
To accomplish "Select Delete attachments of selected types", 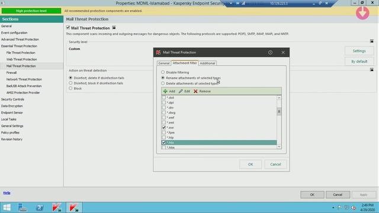I will click(163, 83).
